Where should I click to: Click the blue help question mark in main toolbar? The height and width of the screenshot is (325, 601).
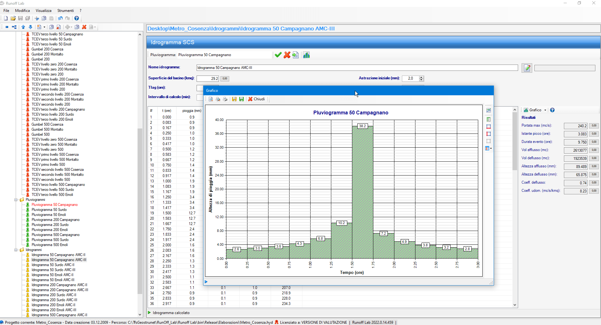pos(76,18)
